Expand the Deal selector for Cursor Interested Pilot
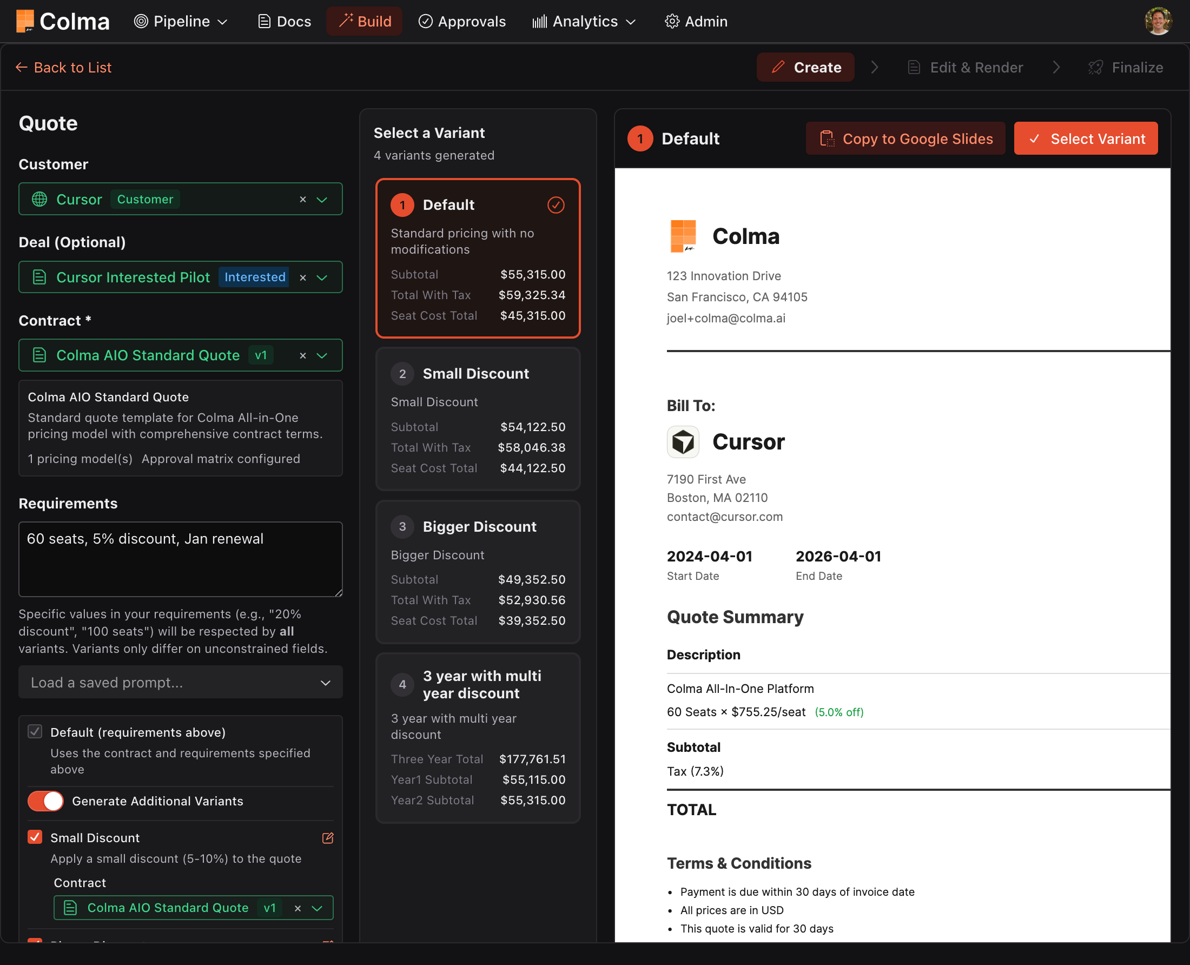Image resolution: width=1190 pixels, height=965 pixels. [322, 277]
